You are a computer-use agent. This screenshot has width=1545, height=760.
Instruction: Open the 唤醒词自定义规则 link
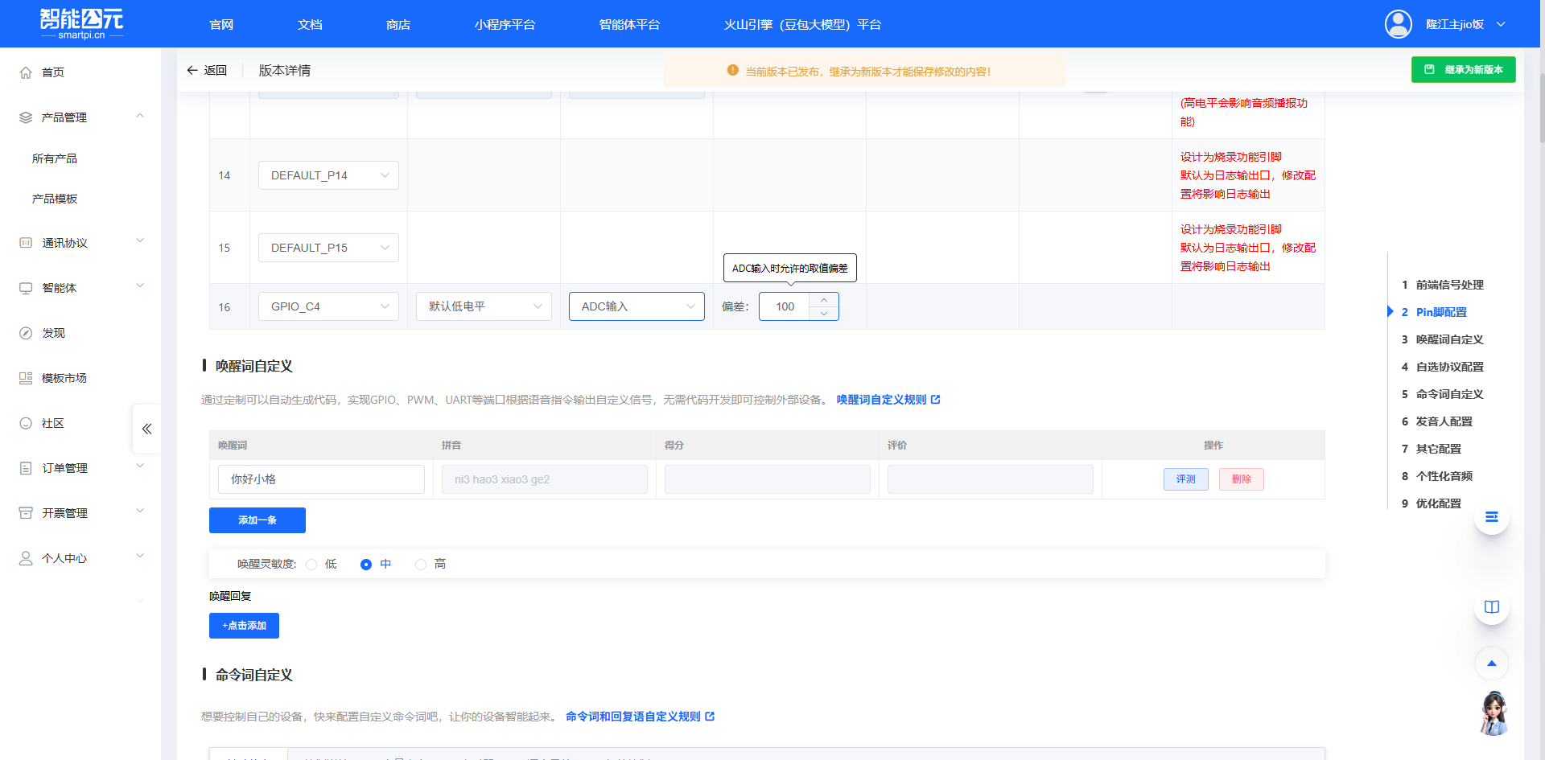pyautogui.click(x=883, y=399)
